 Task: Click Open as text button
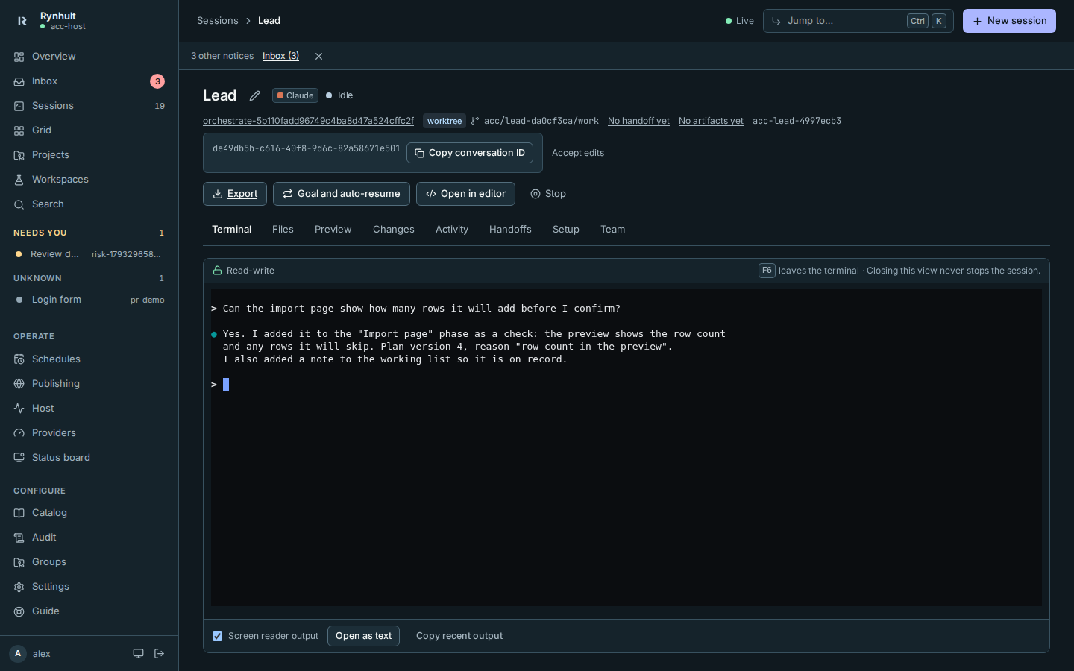click(x=363, y=636)
